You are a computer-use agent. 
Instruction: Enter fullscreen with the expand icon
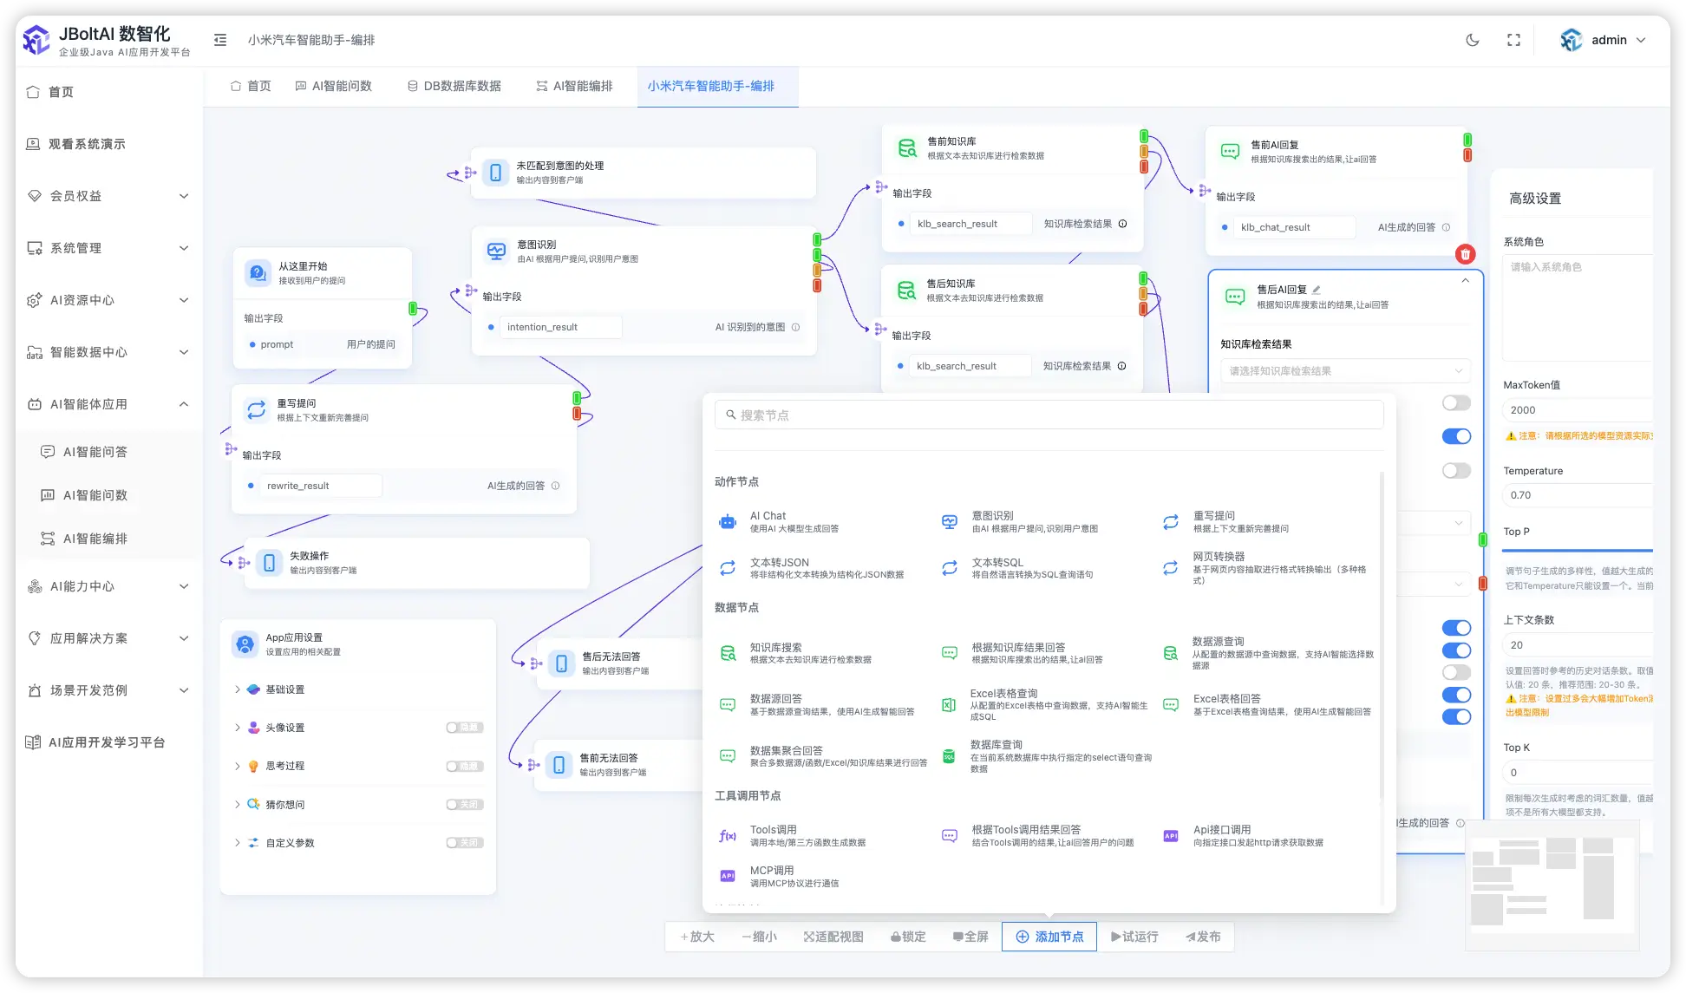pos(1513,39)
